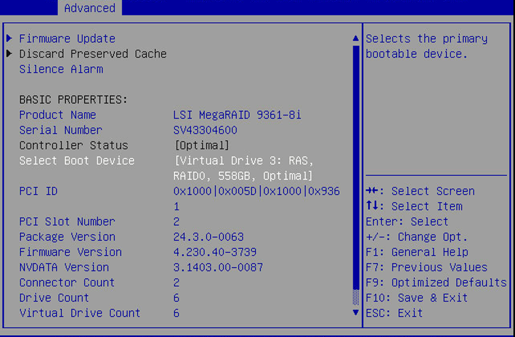This screenshot has height=337, width=515.
Task: Open Select Boot Device dropdown value
Action: pyautogui.click(x=244, y=168)
